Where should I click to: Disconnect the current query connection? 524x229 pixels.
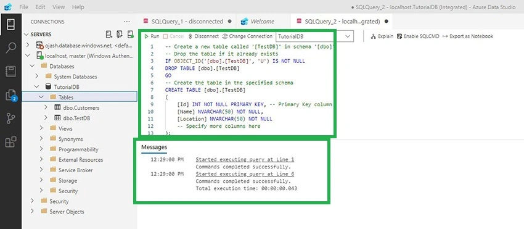point(203,36)
